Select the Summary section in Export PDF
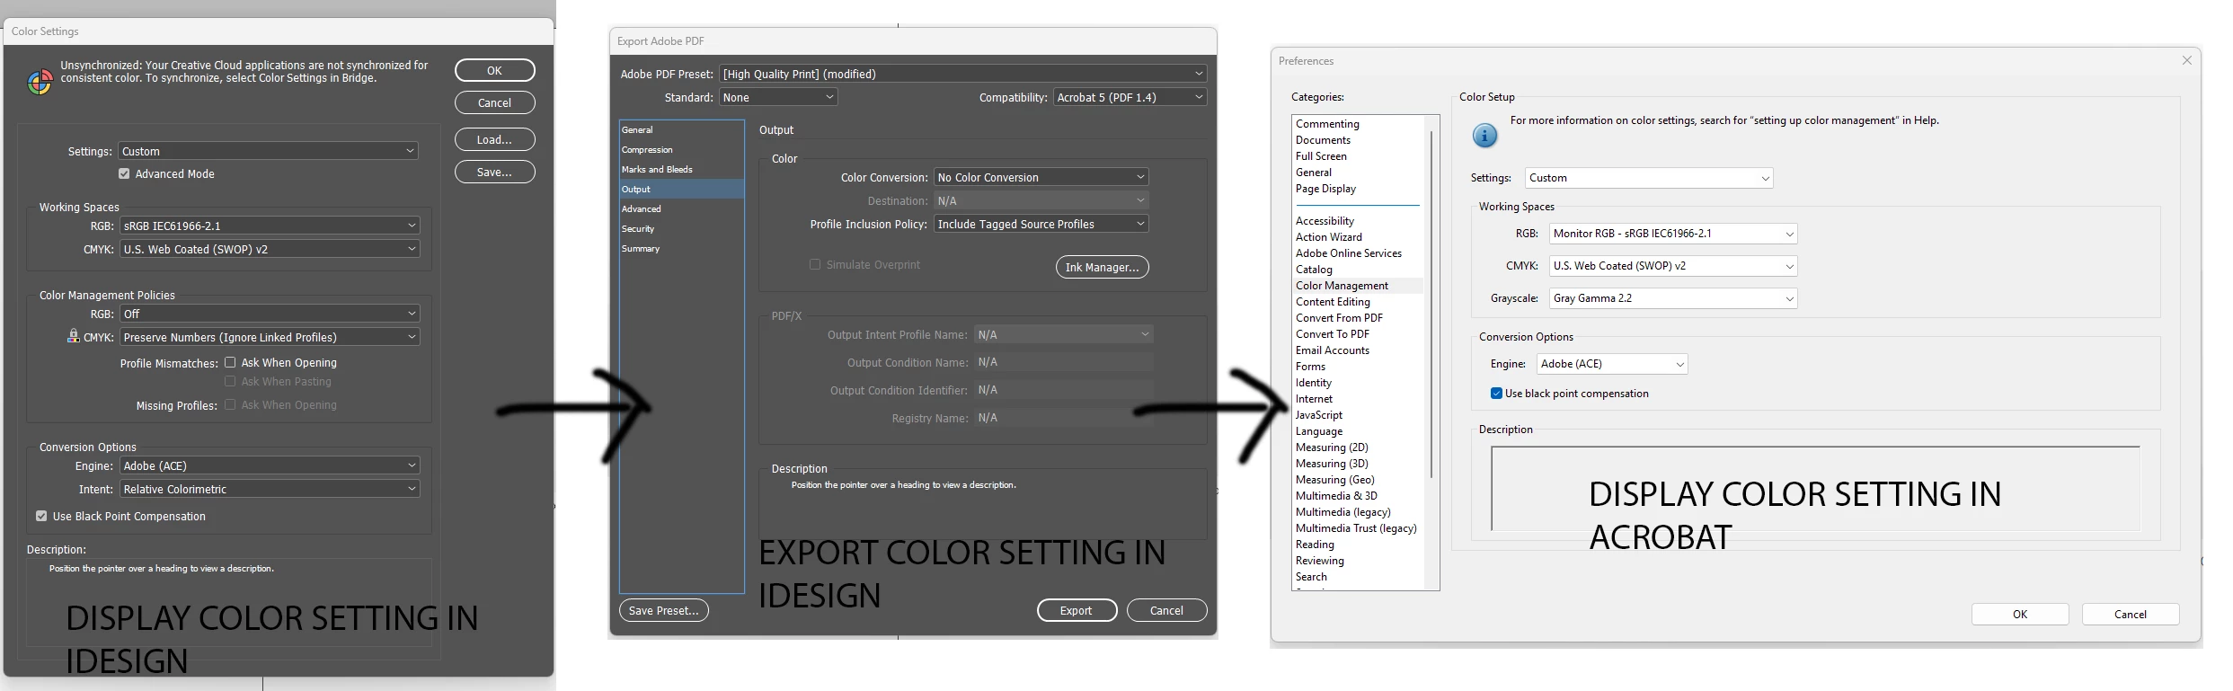2233x691 pixels. click(681, 248)
